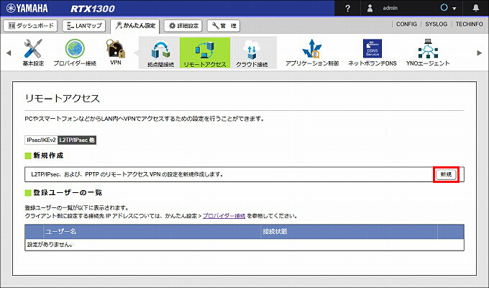Click the 新規作成 section heading
Screen dimensions: 489x288
tap(48, 156)
